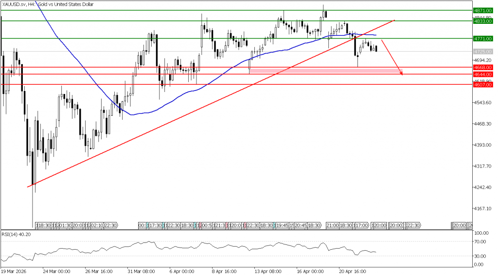Click the RSI 70.00 scale level

pos(480,240)
